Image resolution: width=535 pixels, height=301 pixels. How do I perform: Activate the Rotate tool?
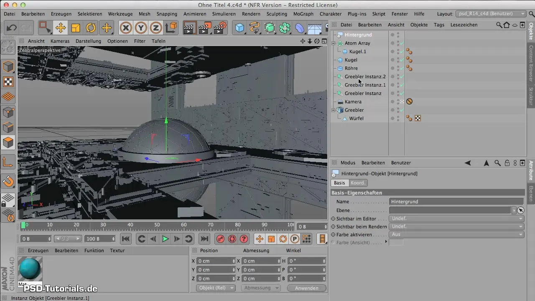[x=91, y=28]
